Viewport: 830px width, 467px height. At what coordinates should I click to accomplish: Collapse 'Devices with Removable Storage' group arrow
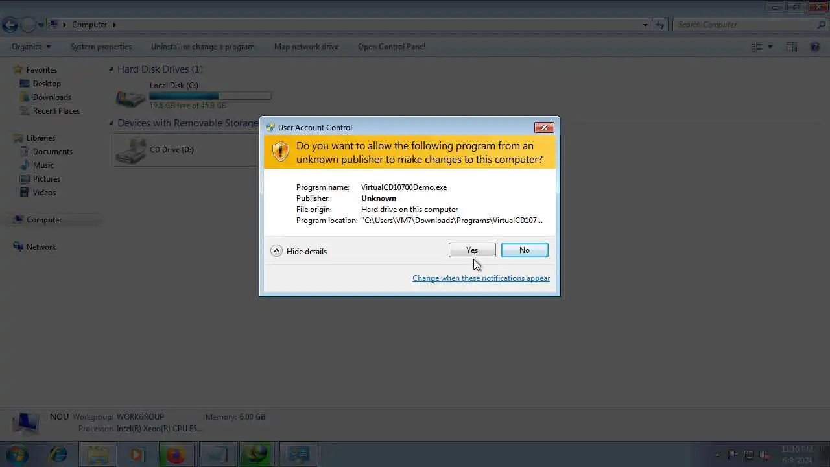[x=111, y=123]
